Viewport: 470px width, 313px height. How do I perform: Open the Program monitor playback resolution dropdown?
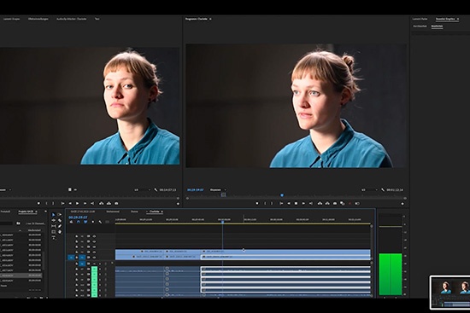[x=369, y=189]
